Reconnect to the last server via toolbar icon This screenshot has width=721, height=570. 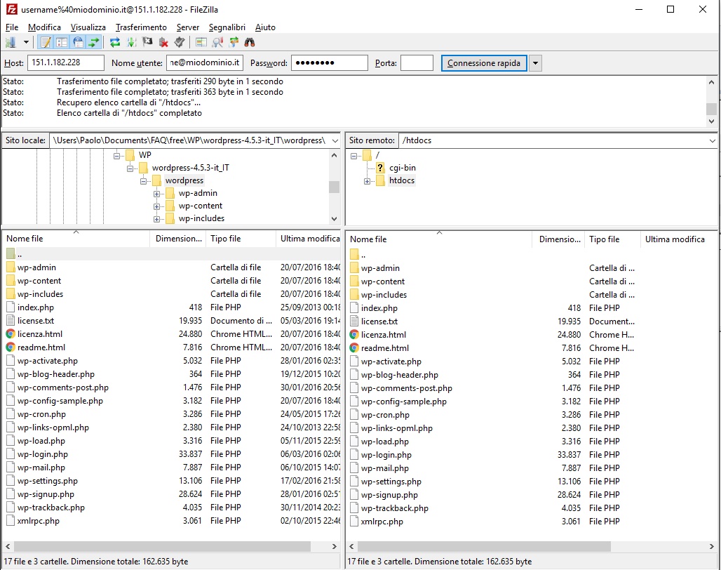pos(180,43)
